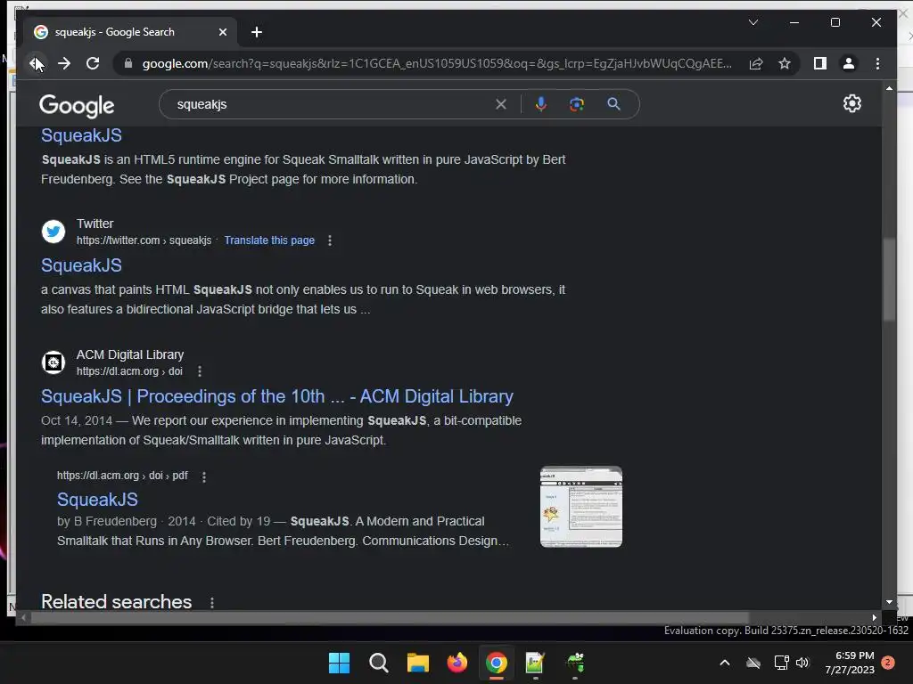Viewport: 913px width, 684px height.
Task: Open the SqueakJS pdf result link
Action: [97, 499]
